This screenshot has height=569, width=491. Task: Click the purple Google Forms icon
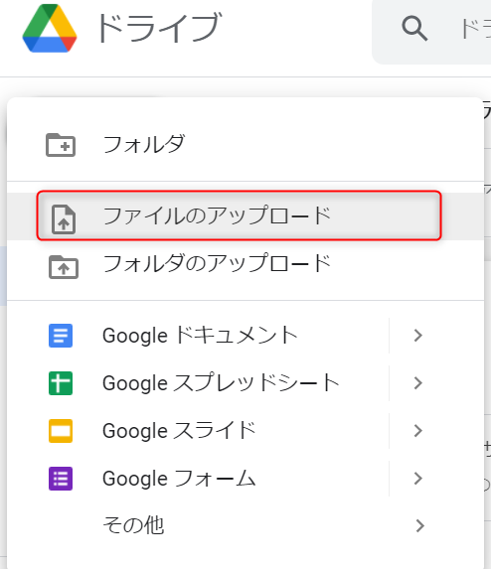tap(61, 479)
